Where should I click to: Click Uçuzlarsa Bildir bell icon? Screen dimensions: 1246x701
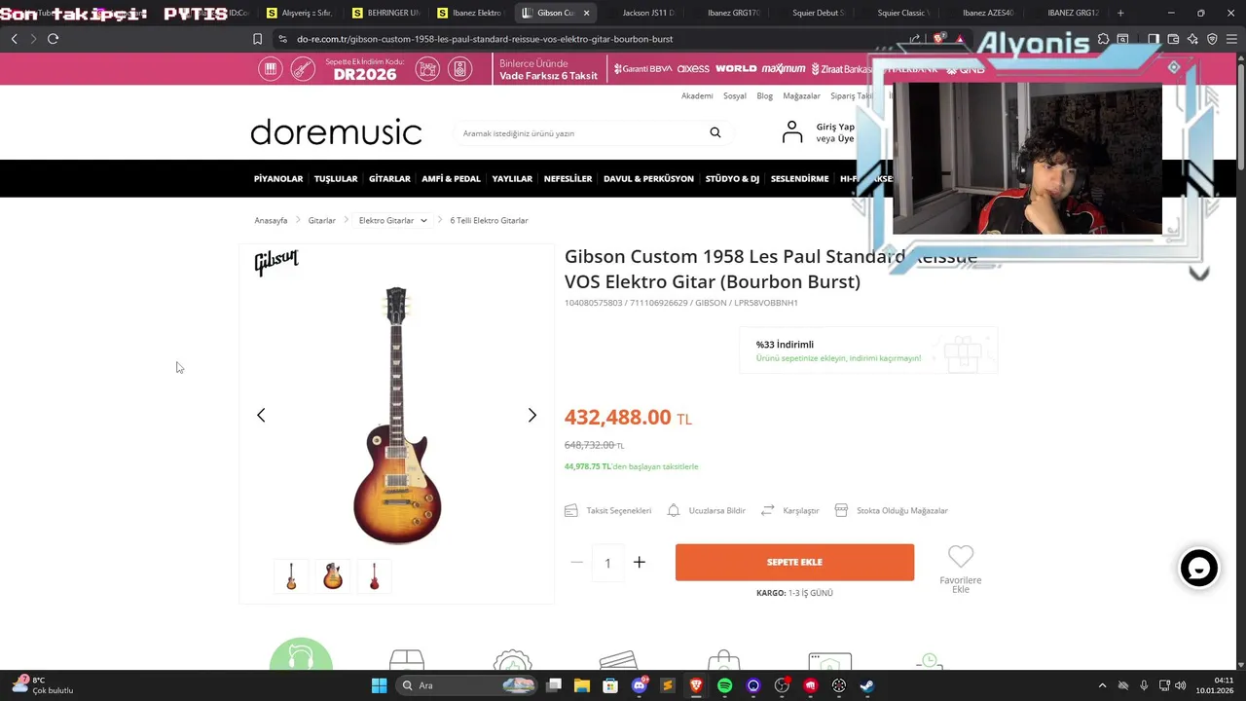point(674,510)
